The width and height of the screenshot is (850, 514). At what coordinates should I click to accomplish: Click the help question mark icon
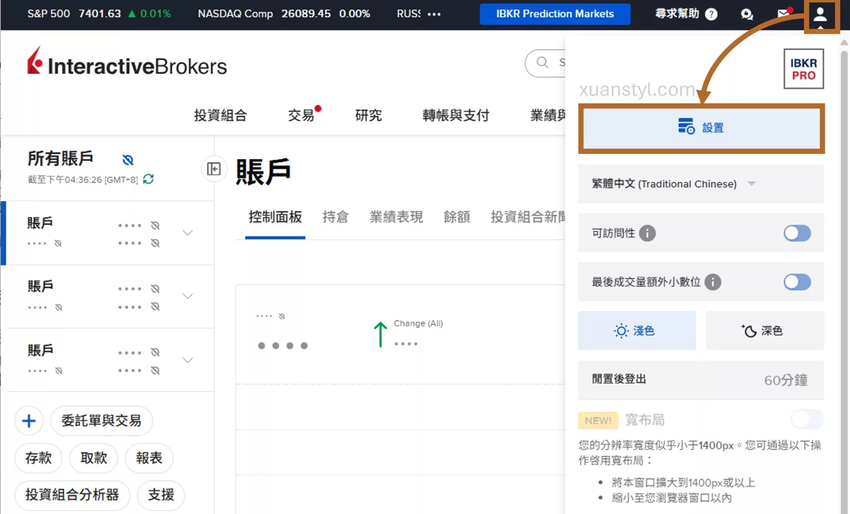[x=711, y=14]
